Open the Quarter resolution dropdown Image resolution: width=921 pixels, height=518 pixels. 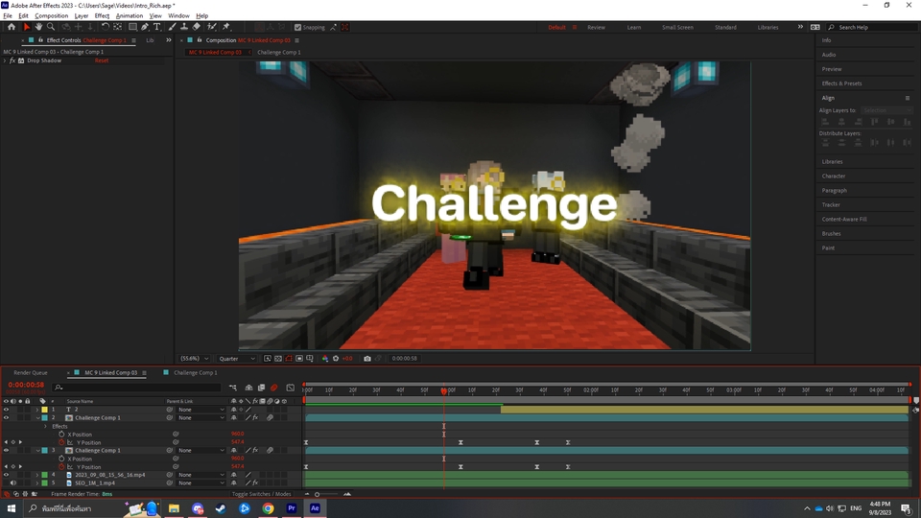pyautogui.click(x=237, y=358)
